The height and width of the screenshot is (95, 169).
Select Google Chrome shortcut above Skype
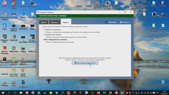pos(4,16)
